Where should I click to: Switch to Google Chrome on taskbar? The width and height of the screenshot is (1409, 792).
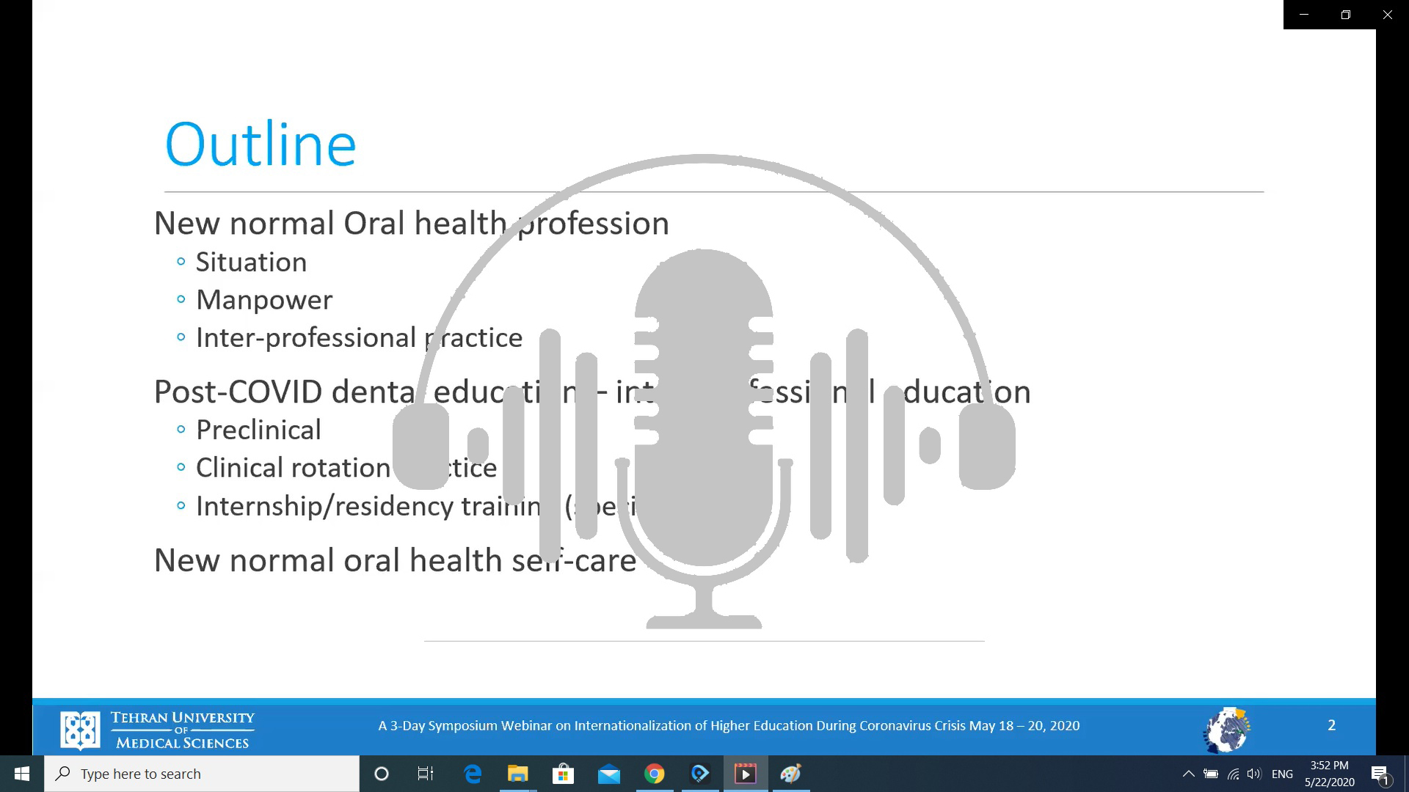click(654, 774)
